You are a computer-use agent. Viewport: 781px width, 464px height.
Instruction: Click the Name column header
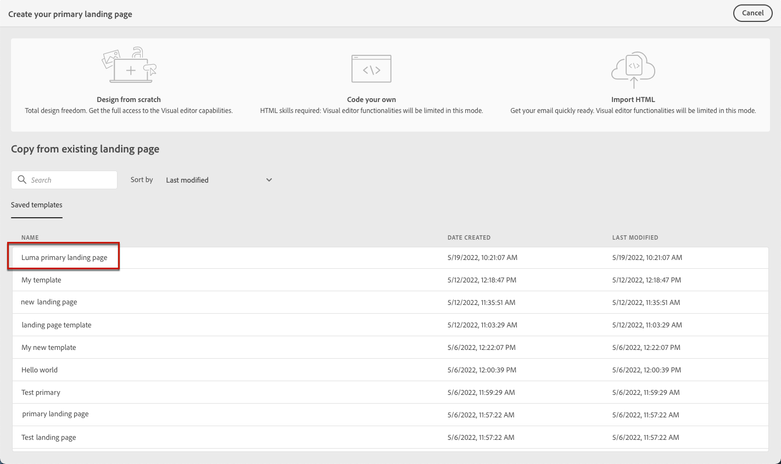point(30,237)
